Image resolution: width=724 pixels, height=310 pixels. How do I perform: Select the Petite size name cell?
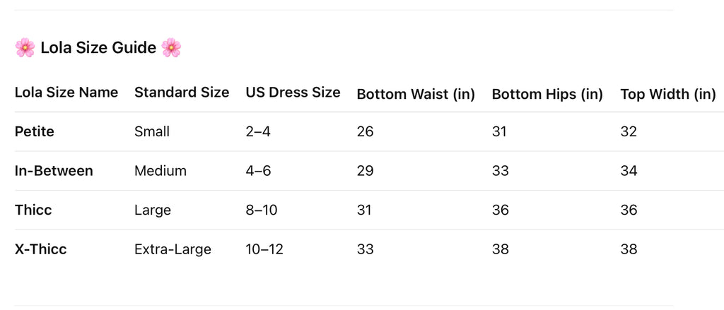click(35, 131)
